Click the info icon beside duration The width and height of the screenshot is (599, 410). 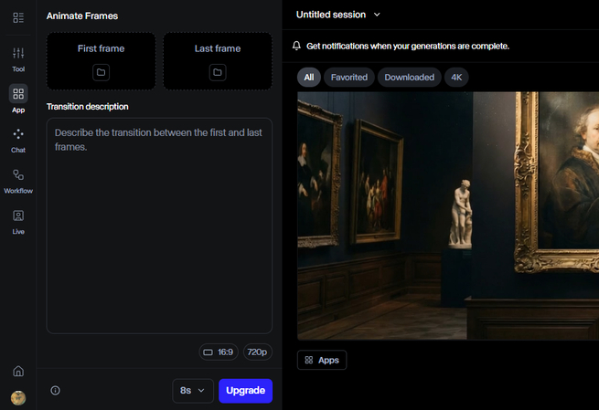click(x=55, y=391)
